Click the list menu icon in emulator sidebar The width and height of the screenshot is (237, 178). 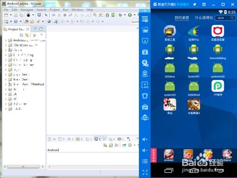(145, 161)
